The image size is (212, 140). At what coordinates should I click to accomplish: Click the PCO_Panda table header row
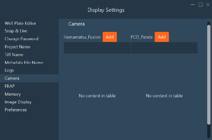tap(164, 48)
